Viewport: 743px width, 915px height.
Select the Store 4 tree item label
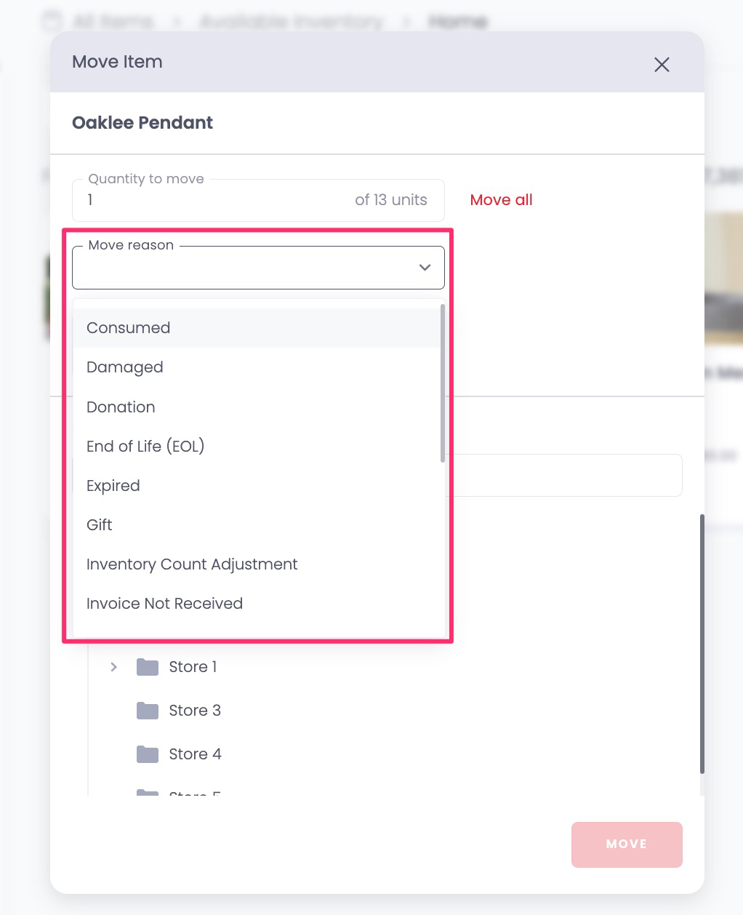click(x=195, y=754)
